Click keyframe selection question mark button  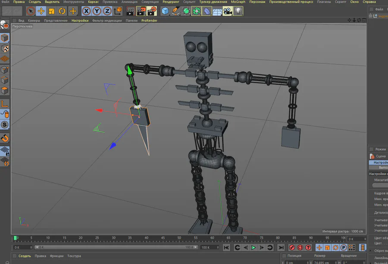click(308, 248)
